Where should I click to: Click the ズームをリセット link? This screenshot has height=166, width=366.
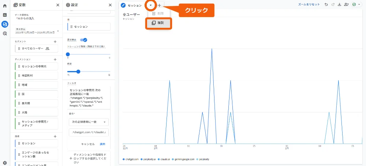309,5
